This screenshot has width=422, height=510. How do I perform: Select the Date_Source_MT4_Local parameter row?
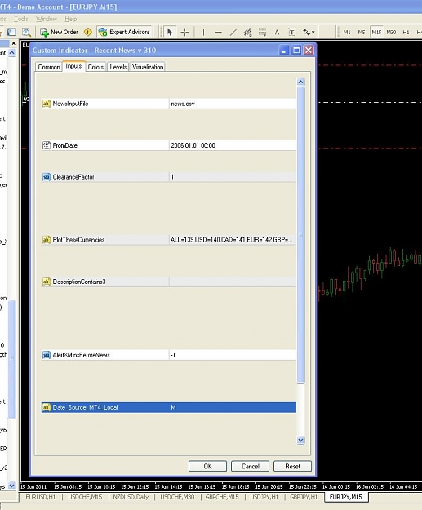168,407
